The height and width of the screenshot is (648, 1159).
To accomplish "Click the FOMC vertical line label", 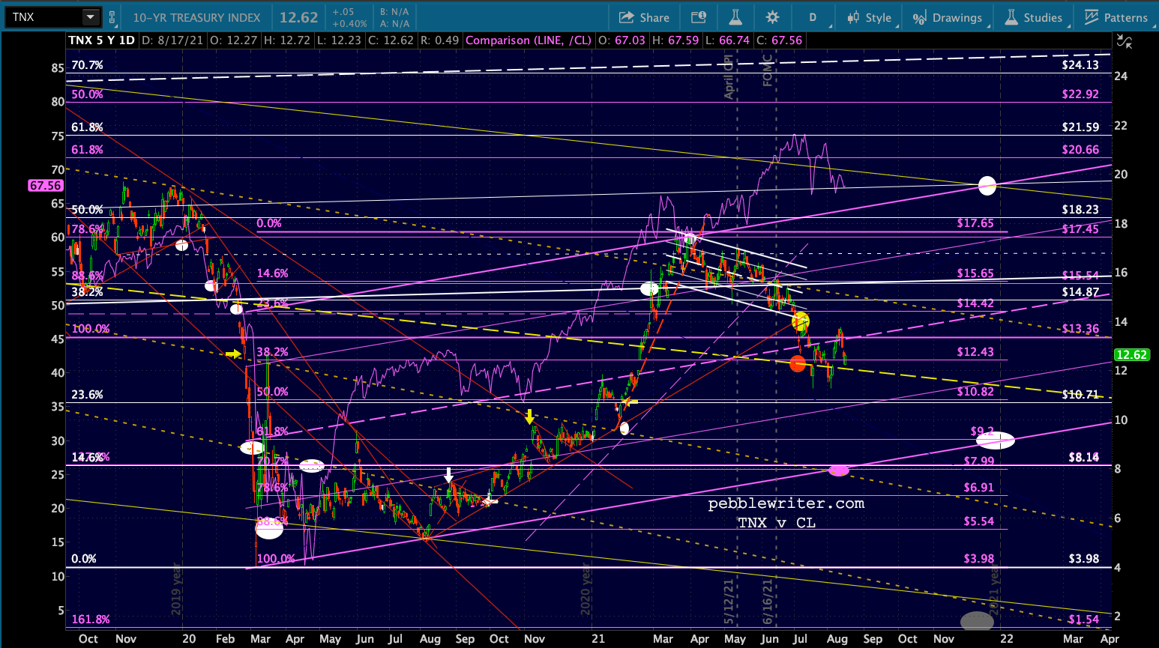I will coord(768,70).
